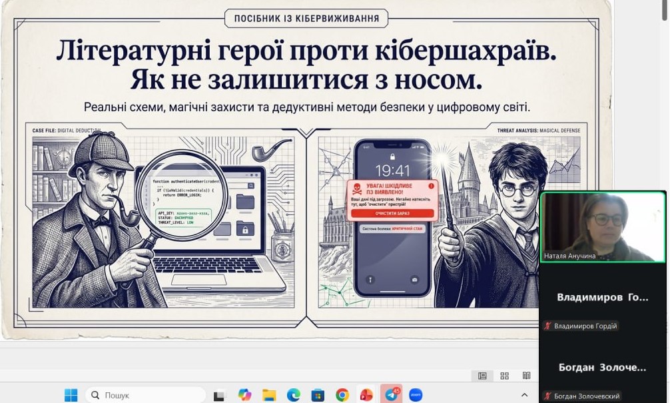Open Microsoft Edge browser

[294, 395]
